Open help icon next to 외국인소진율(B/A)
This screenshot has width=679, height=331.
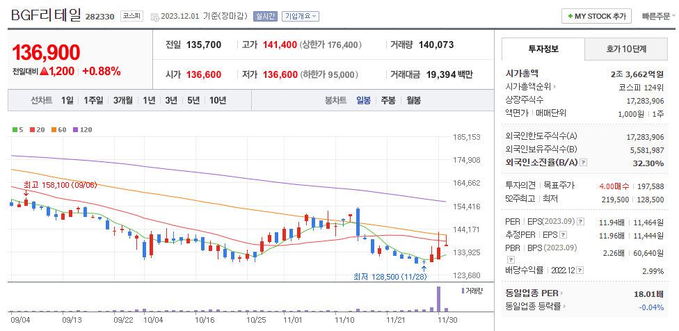584,163
